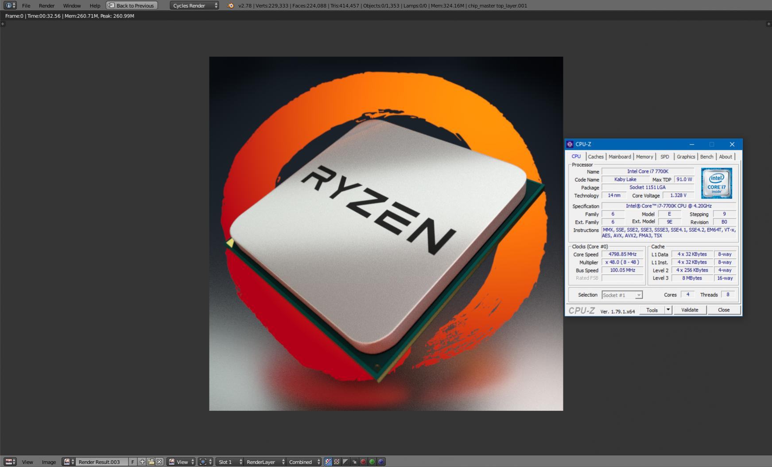
Task: Toggle the Alpha channel display button
Action: coord(345,462)
